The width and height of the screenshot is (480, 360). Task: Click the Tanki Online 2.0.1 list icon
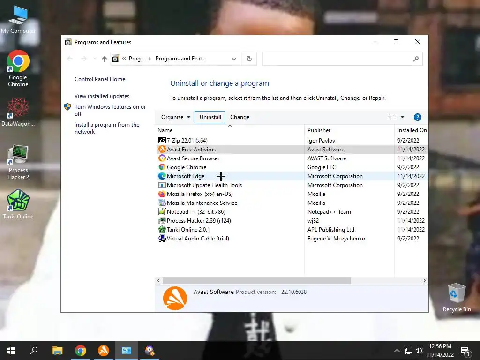coord(162,229)
